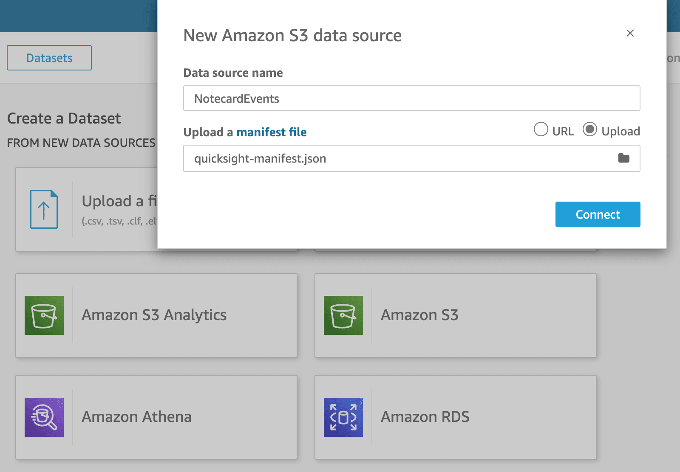This screenshot has height=472, width=680.
Task: Click the Amazon S3 bucket icon
Action: [343, 315]
